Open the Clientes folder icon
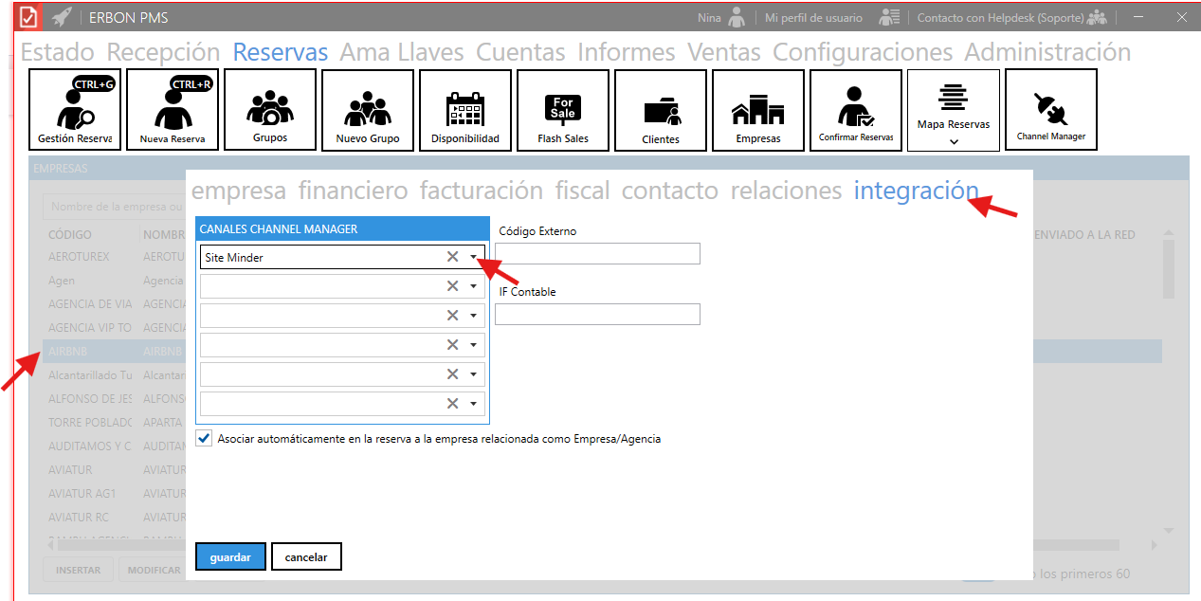1201x601 pixels. 661,110
